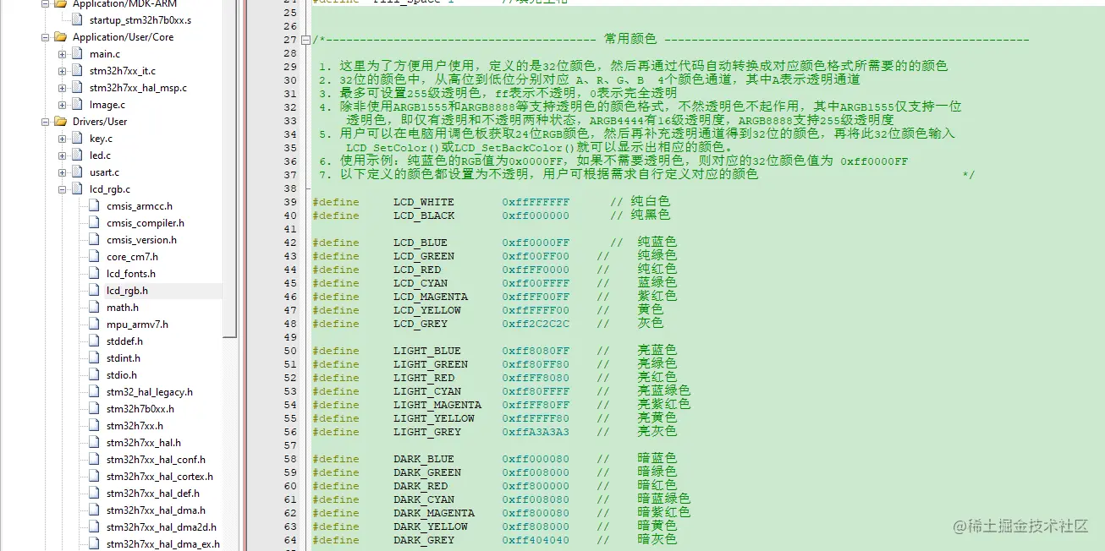Click the DARK_RED macro name

[x=420, y=486]
